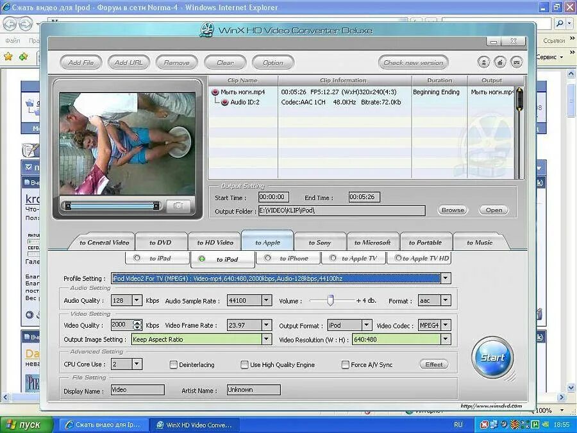Viewport: 577px width, 433px height.
Task: Click Check new version button
Action: tap(414, 63)
